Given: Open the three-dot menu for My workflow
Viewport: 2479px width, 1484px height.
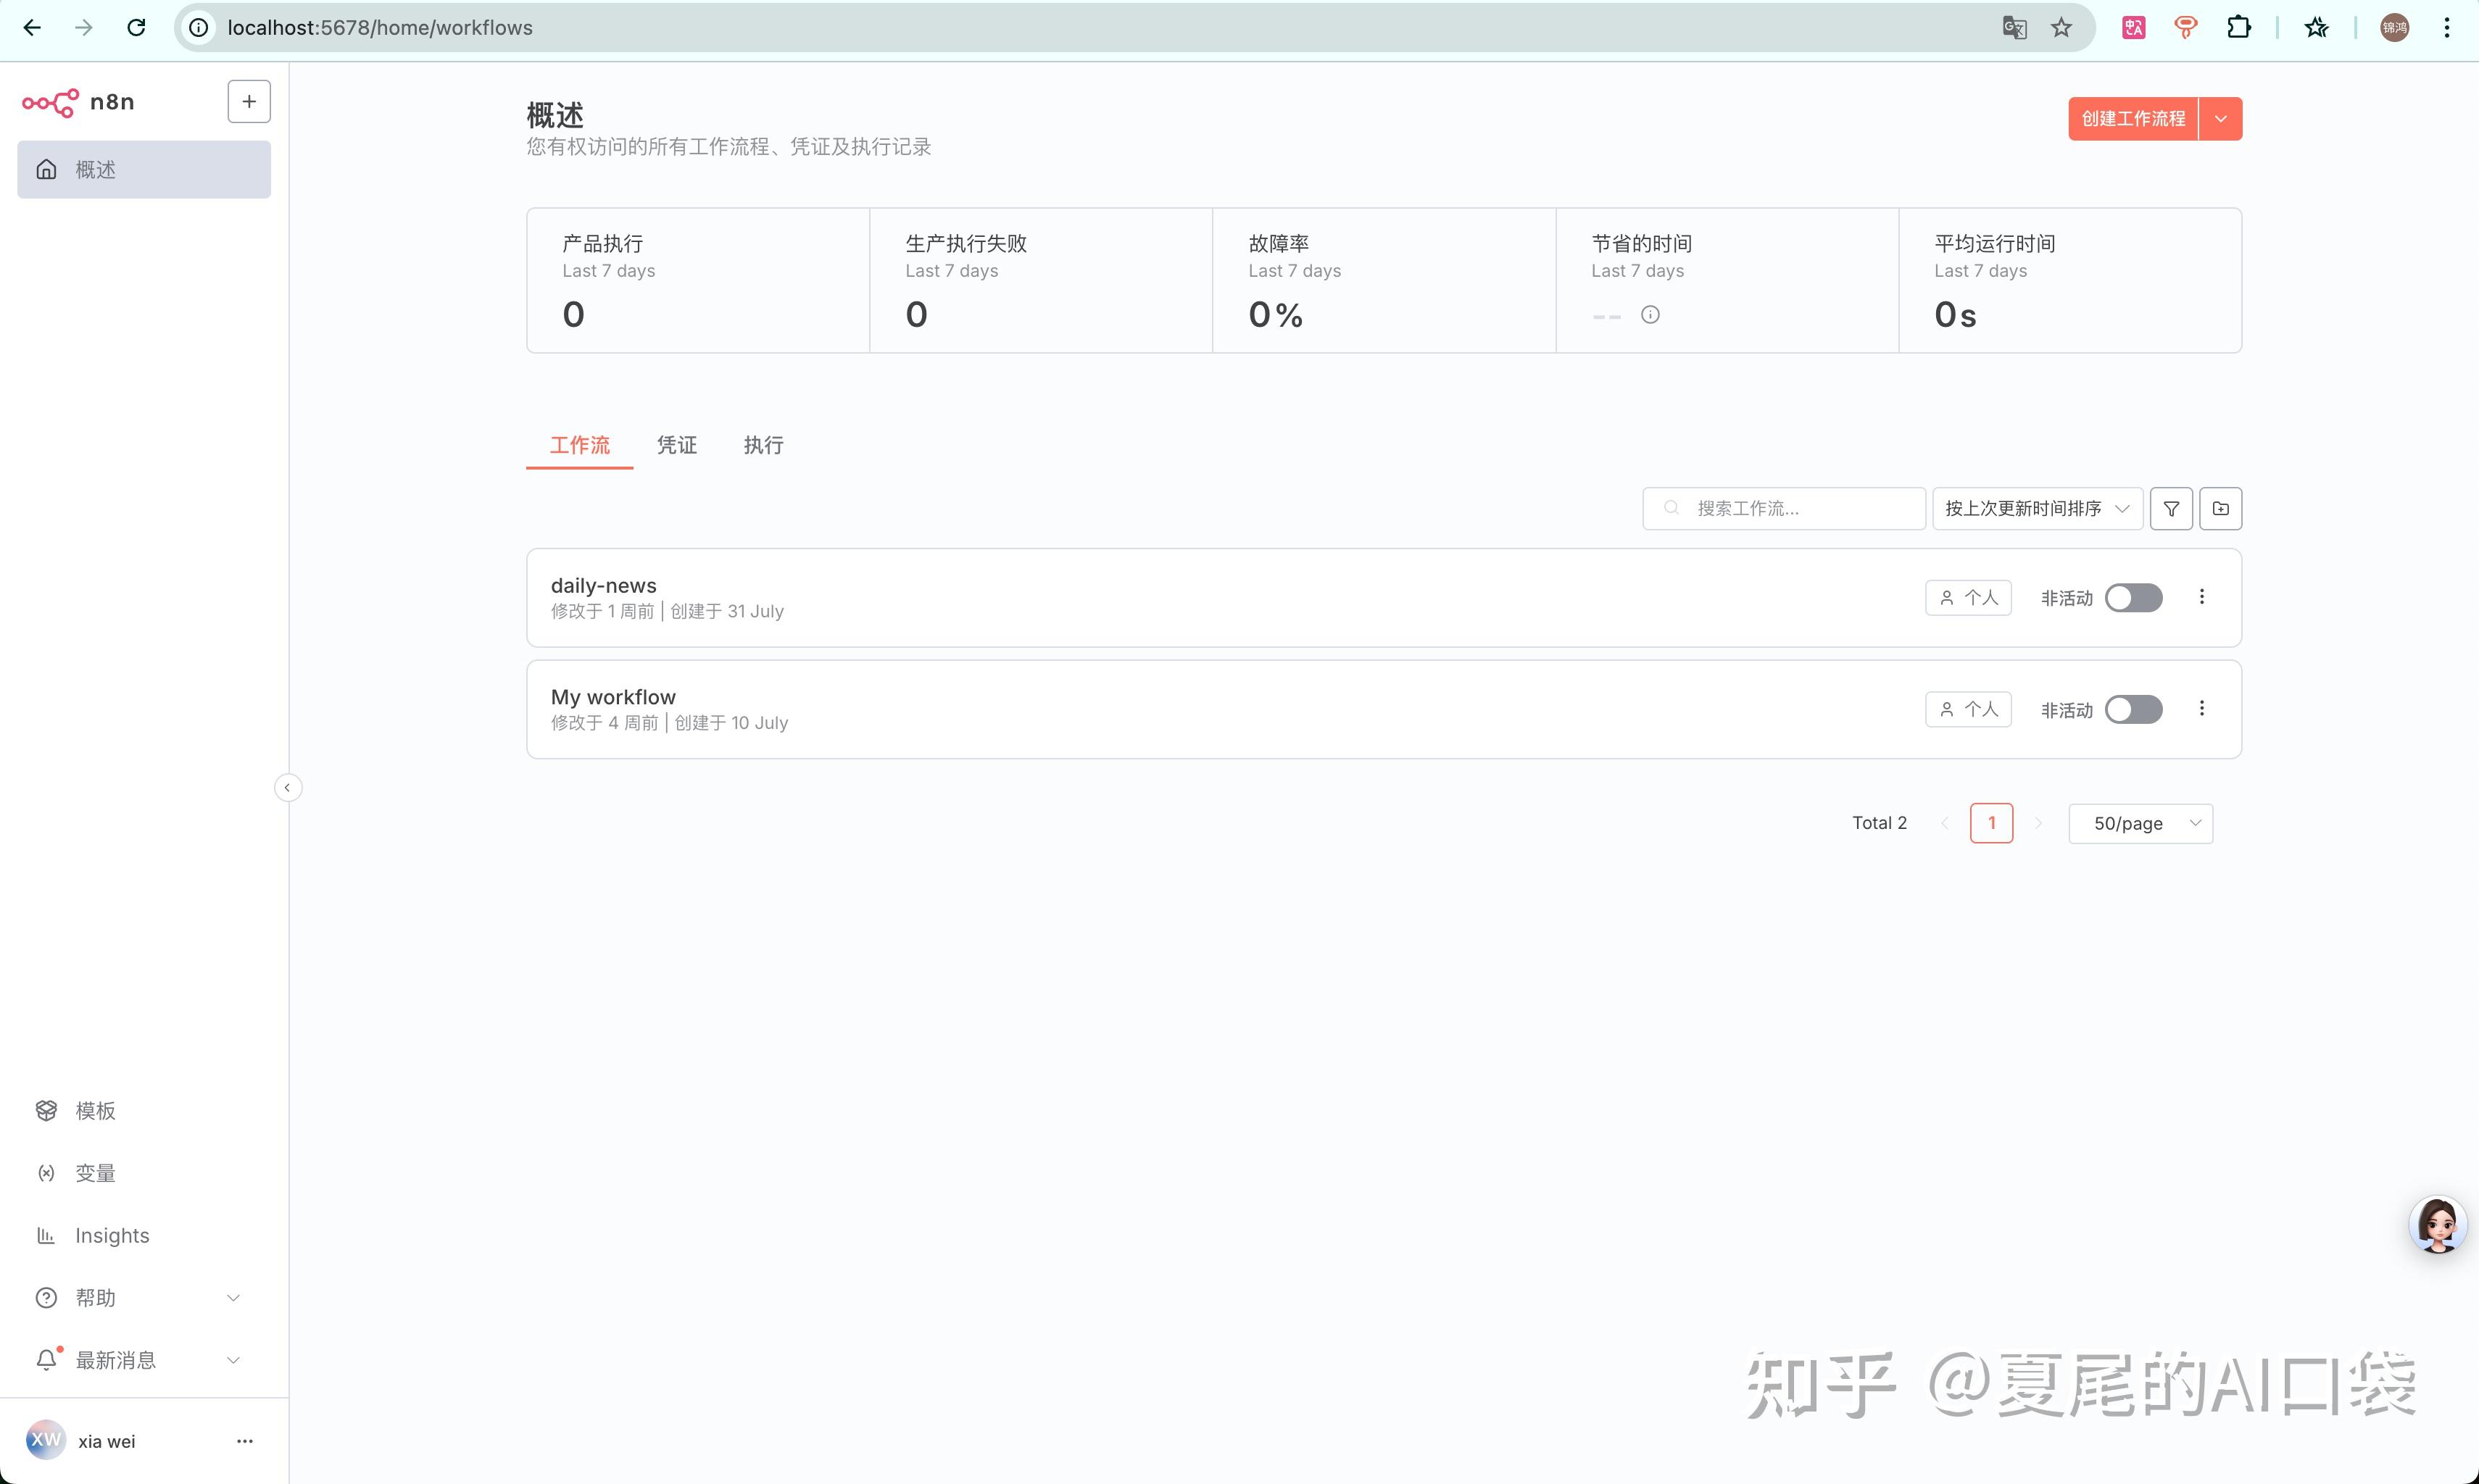Looking at the screenshot, I should (x=2201, y=709).
